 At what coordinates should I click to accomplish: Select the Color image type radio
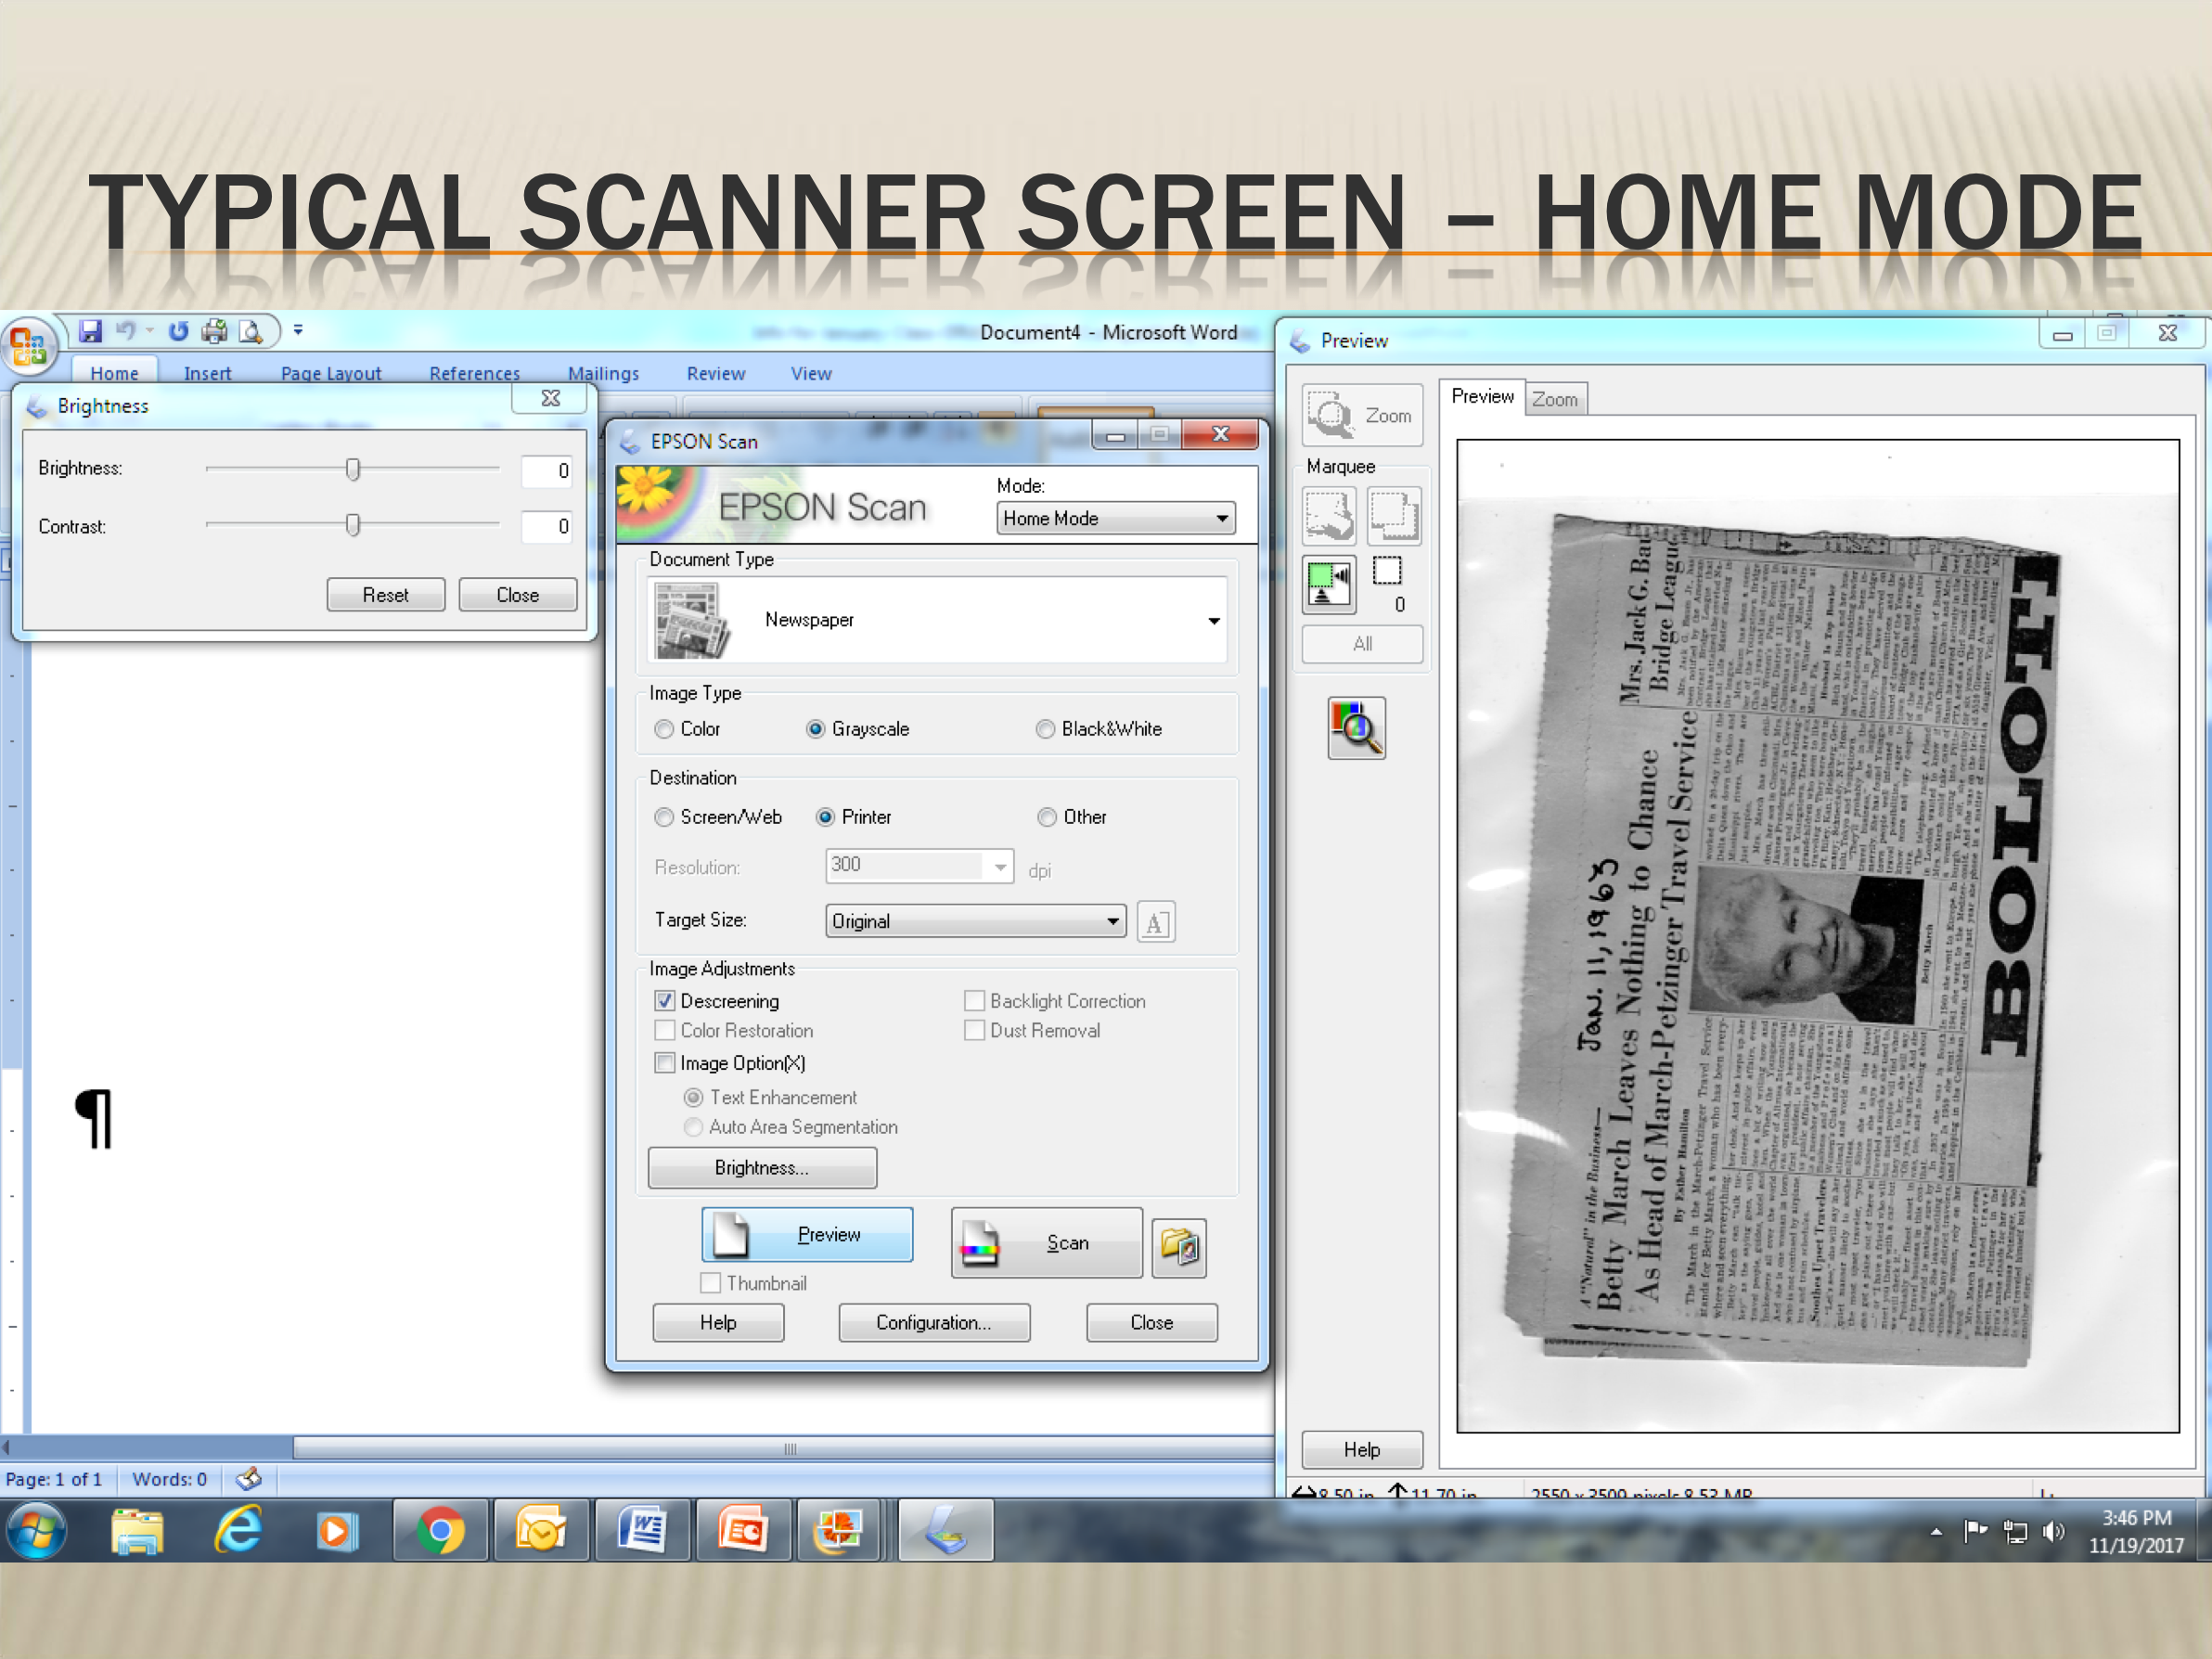point(664,729)
